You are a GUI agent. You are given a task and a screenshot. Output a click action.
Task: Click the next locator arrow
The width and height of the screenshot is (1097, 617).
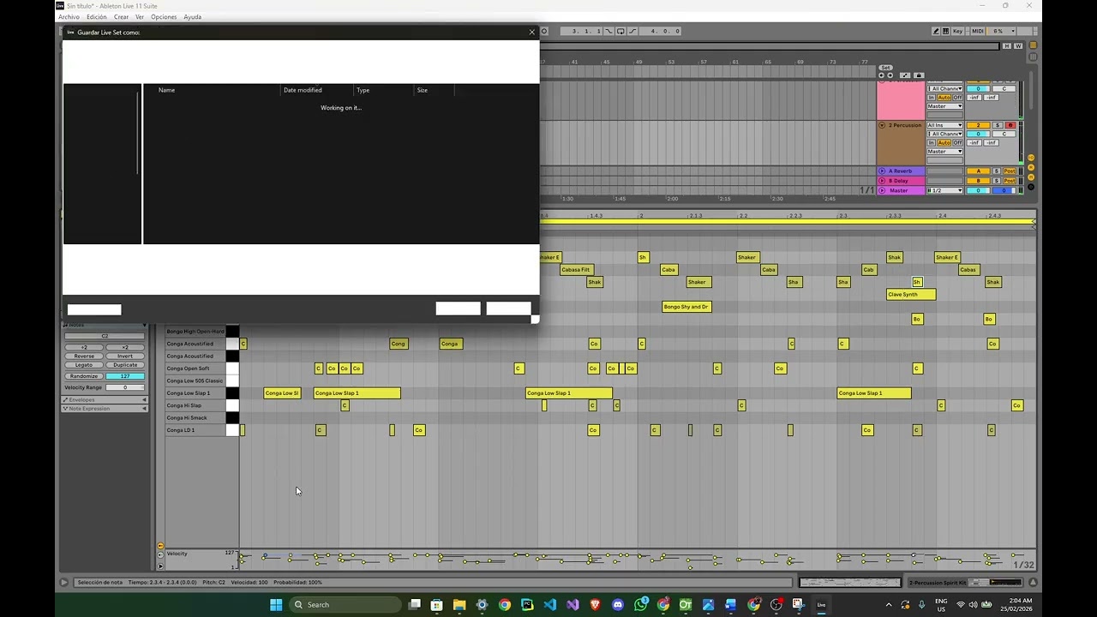(x=890, y=75)
